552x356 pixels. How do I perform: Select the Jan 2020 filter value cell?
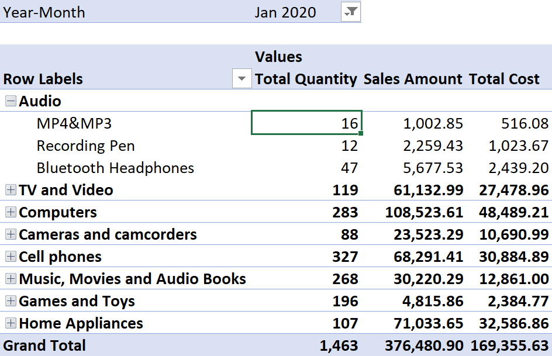[x=285, y=13]
